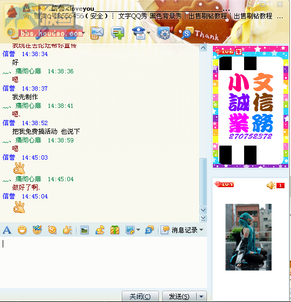Open the VIP magic emoticon icon
Screen dimensions: 291x302
[37, 230]
